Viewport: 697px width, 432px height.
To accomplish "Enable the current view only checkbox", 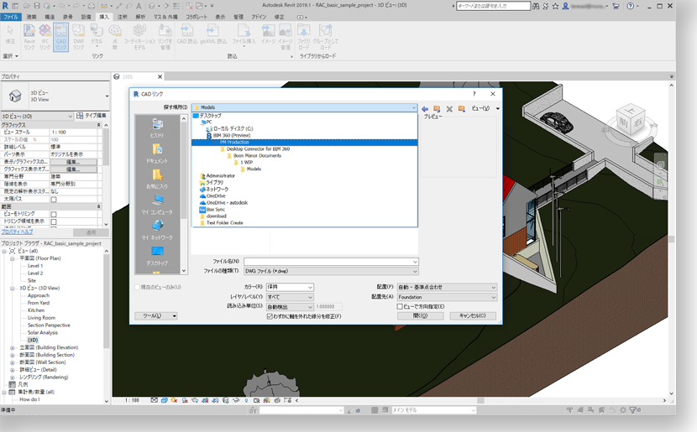I will coord(138,287).
